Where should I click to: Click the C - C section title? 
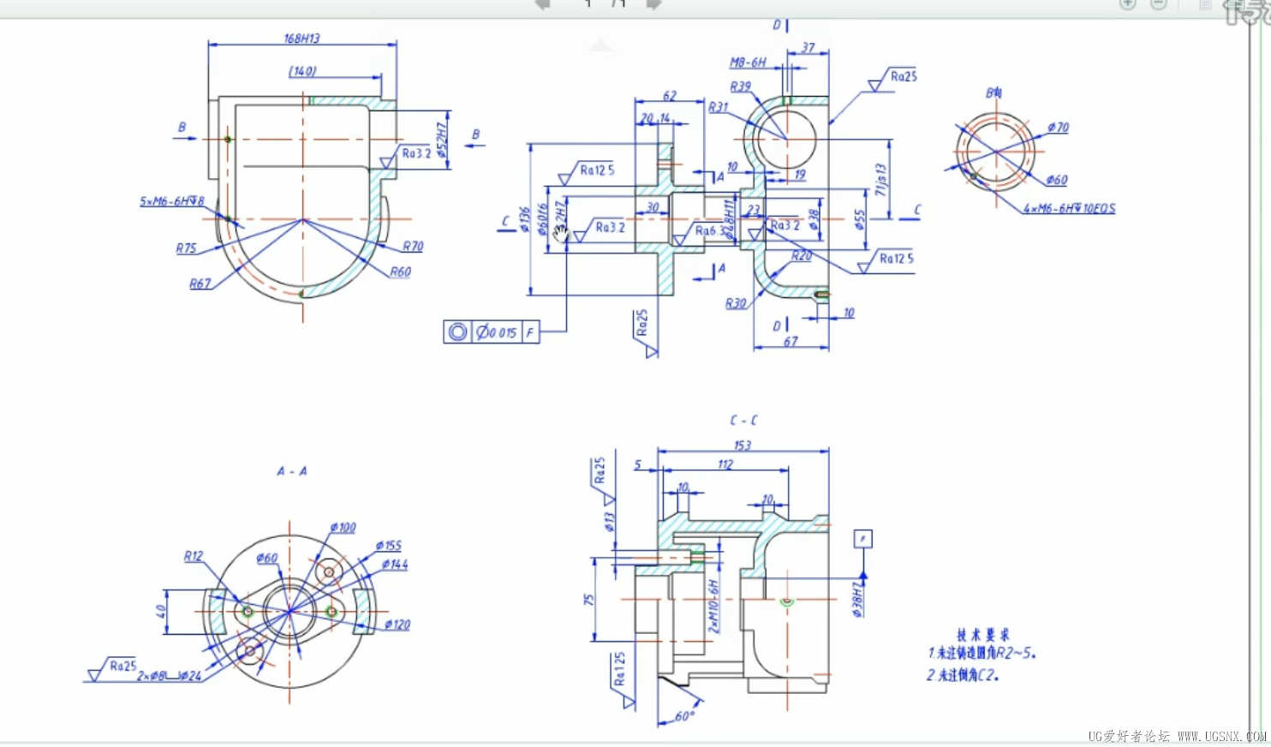click(743, 420)
